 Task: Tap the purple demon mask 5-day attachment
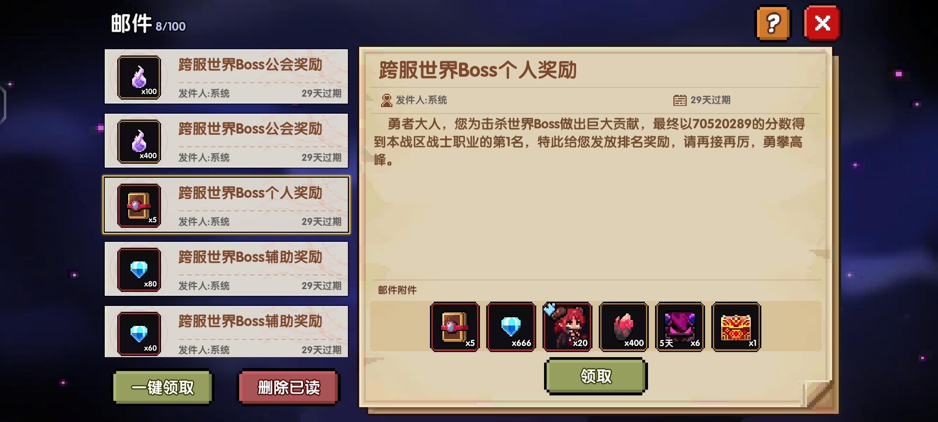click(680, 327)
